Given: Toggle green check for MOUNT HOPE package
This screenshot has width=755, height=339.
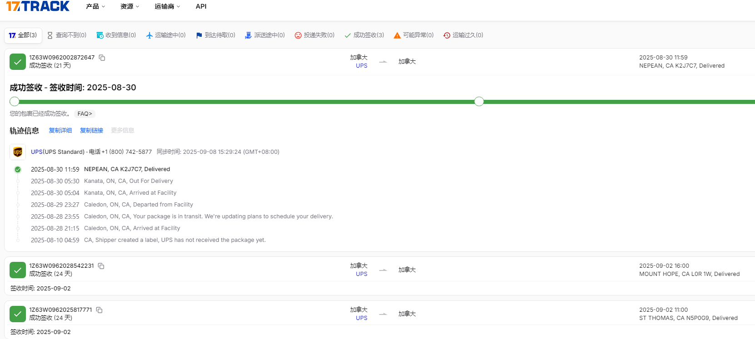Looking at the screenshot, I should tap(18, 270).
